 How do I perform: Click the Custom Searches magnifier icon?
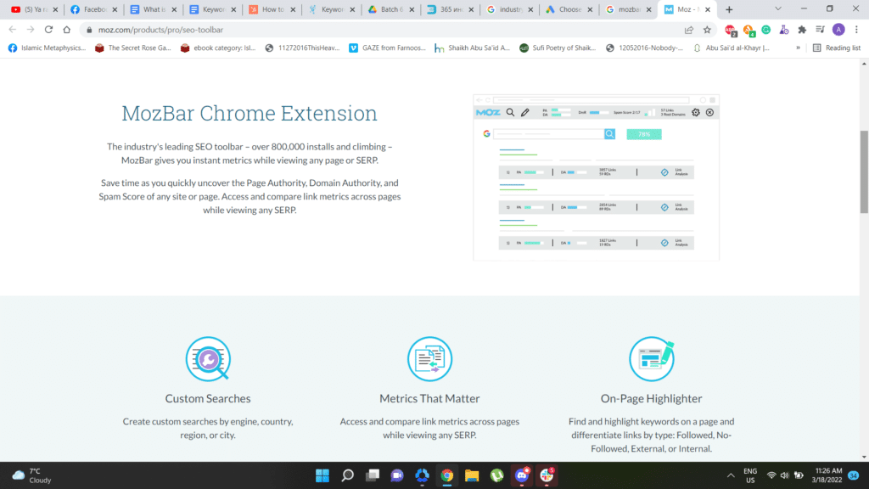(209, 359)
